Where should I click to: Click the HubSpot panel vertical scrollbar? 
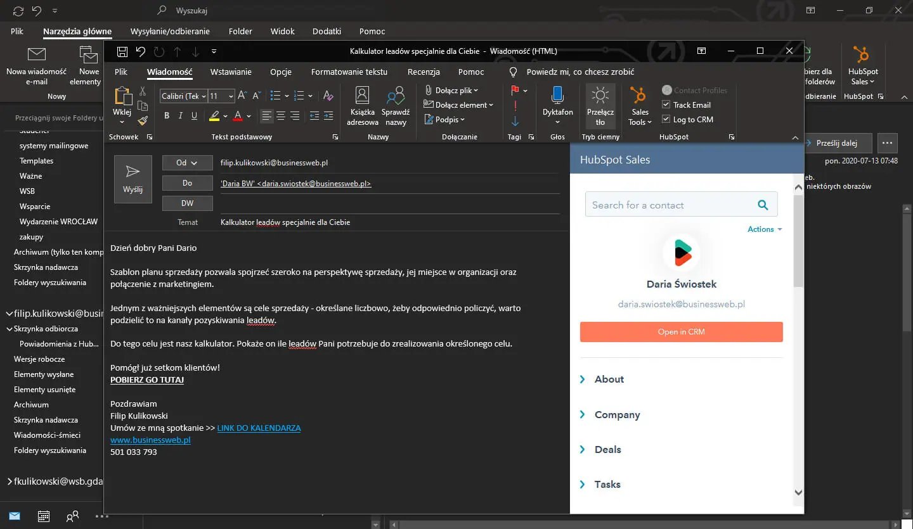point(798,240)
